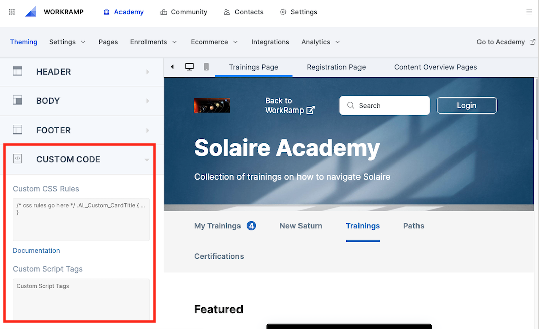
Task: Collapse the CUSTOM CODE section
Action: coord(79,159)
